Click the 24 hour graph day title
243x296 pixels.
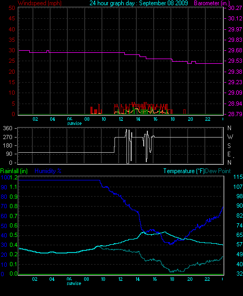point(138,3)
